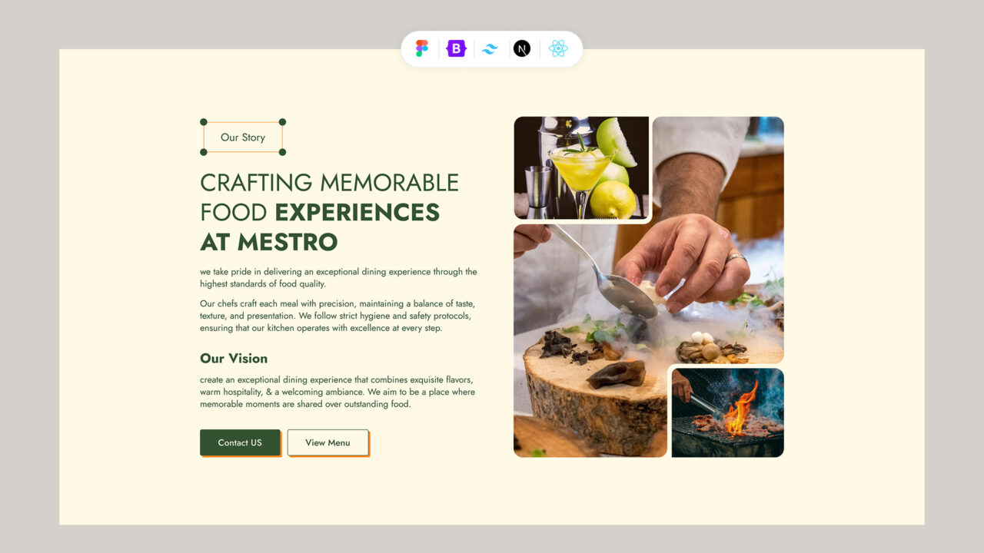Click the paragraph starting 'we take pride'
Screen dimensions: 984x553
click(338, 278)
